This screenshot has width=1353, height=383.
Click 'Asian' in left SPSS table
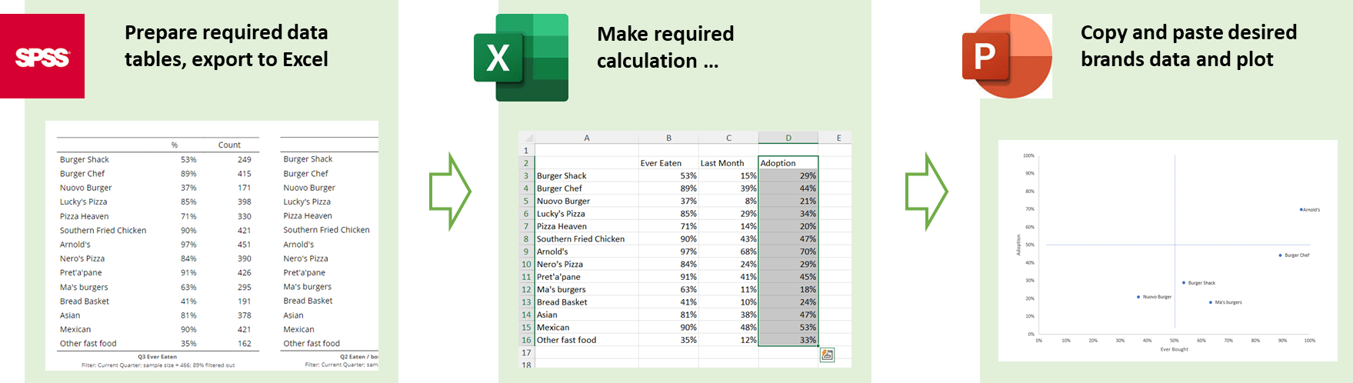(70, 315)
